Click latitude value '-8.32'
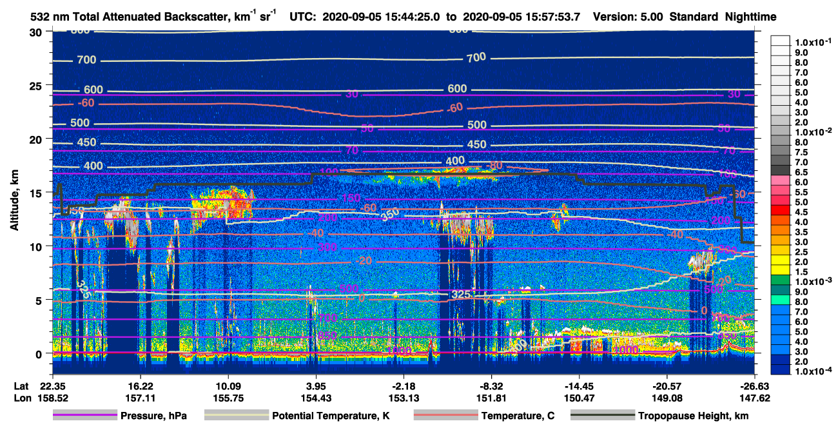Screen dimensions: 838x430 492,385
